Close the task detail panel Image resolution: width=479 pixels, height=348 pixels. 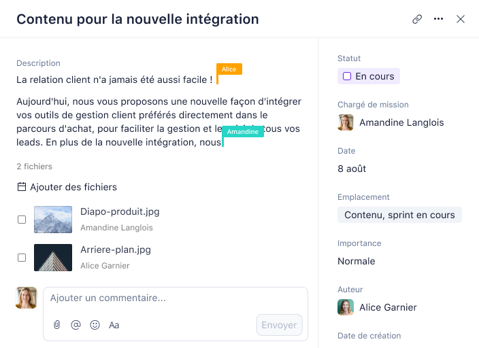(x=461, y=19)
